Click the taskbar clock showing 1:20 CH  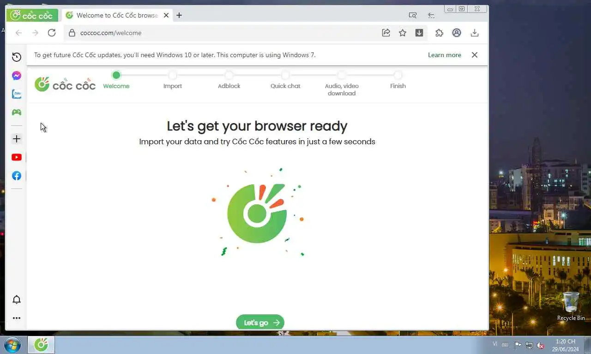566,345
